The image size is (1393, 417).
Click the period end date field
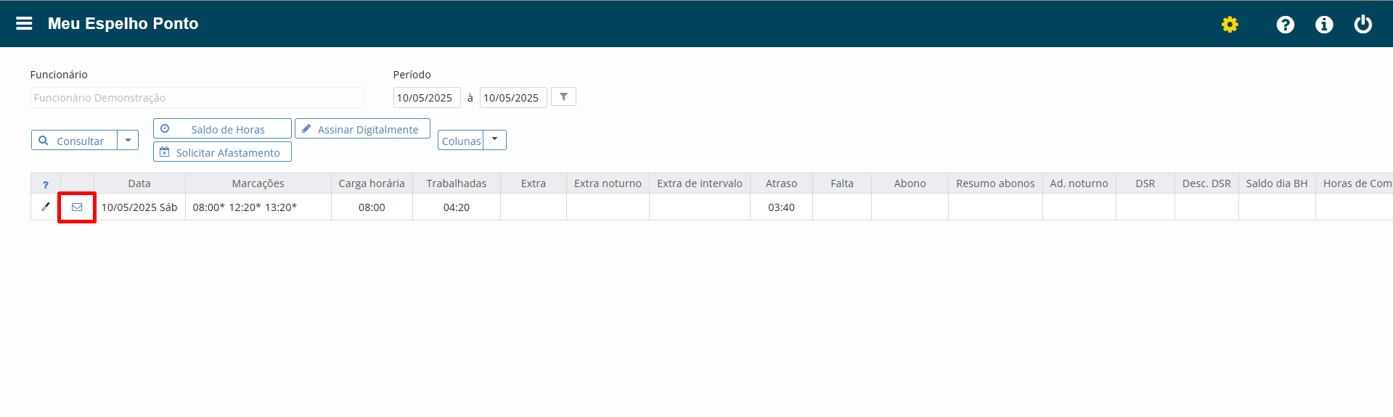click(x=513, y=97)
